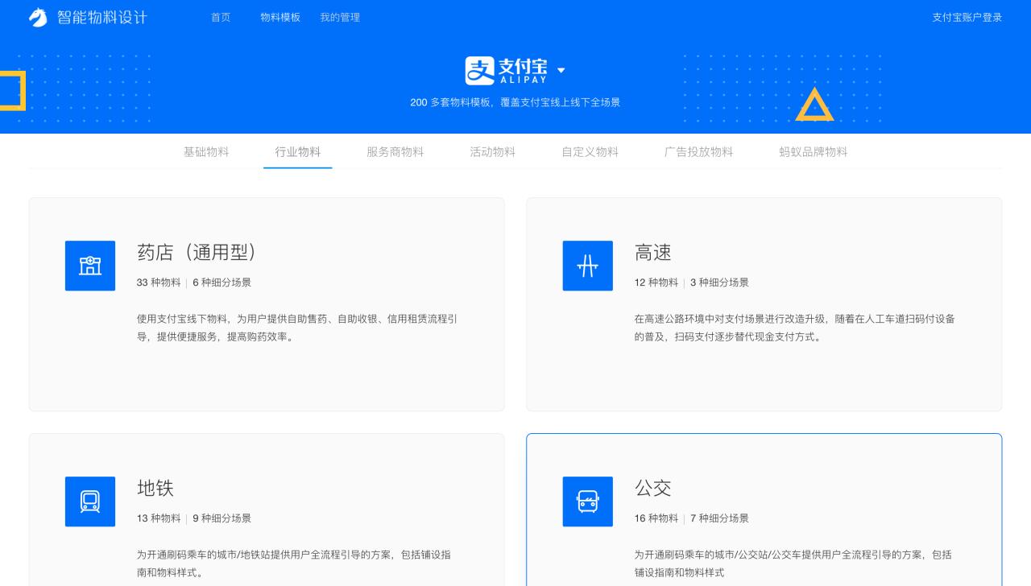Click the banner subtitle 200 多套物料模板 text
Screen dimensions: 1031x586
tap(515, 103)
